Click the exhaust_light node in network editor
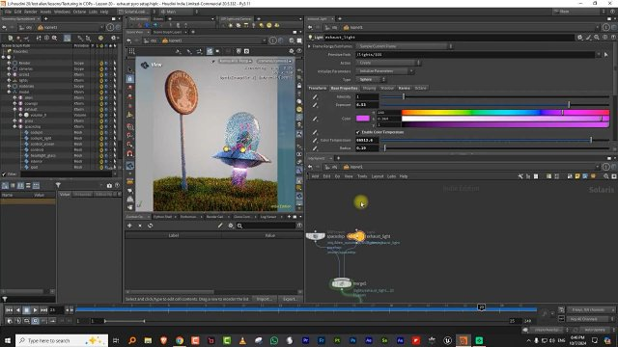The height and width of the screenshot is (347, 618). click(356, 236)
